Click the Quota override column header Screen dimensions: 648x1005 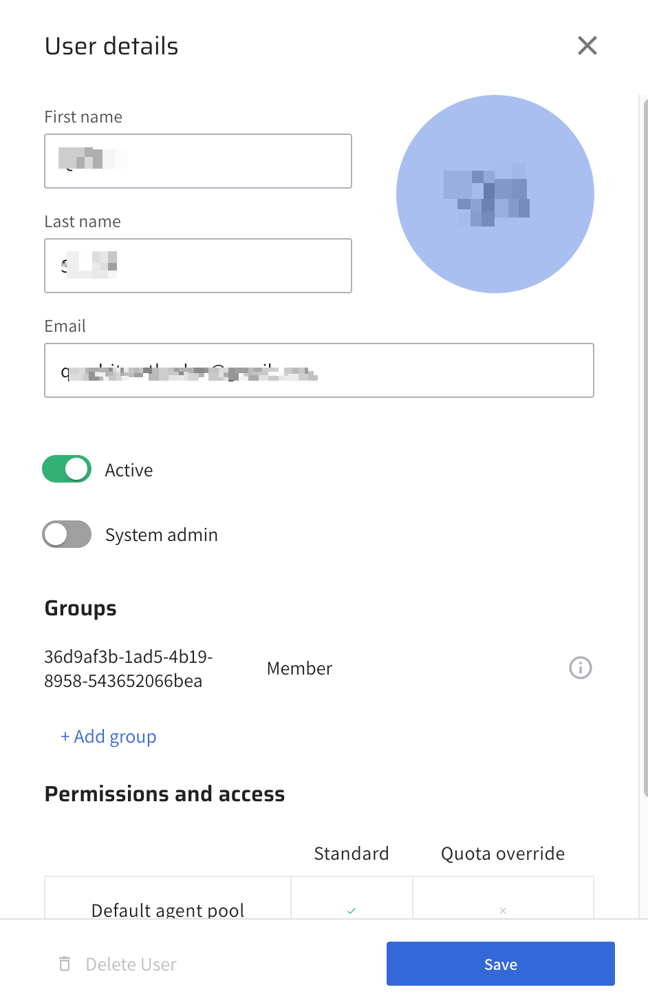pos(502,854)
